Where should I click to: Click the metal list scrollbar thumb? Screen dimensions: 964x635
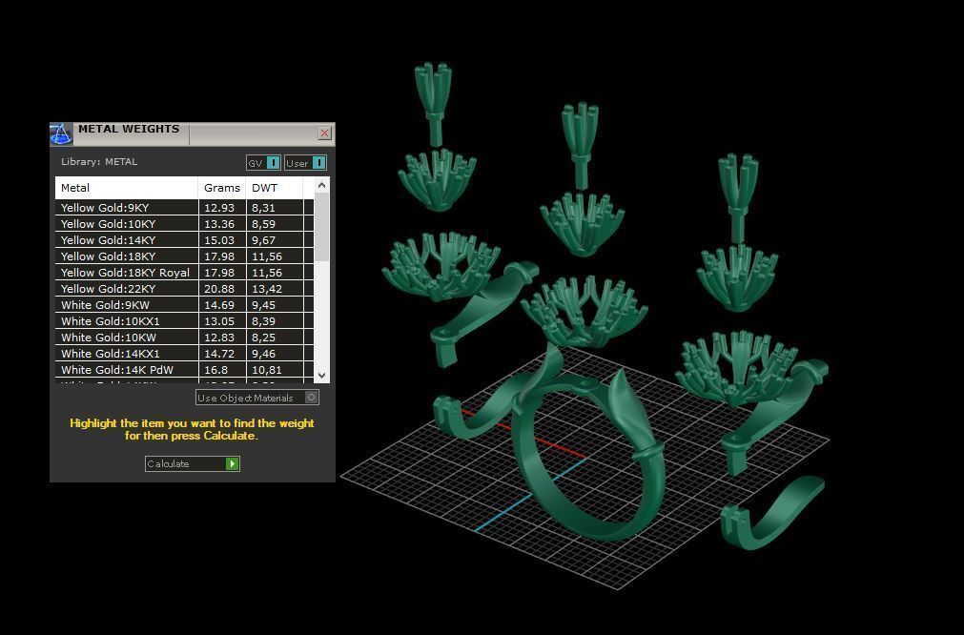pyautogui.click(x=321, y=228)
